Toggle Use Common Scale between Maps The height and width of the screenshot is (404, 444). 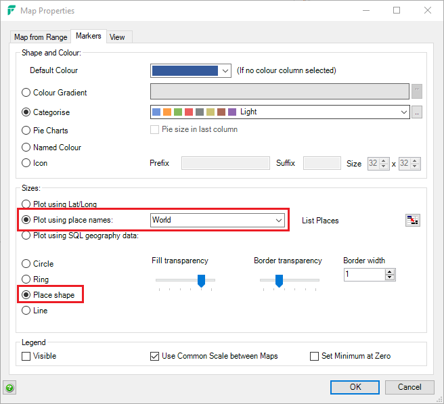coord(154,356)
